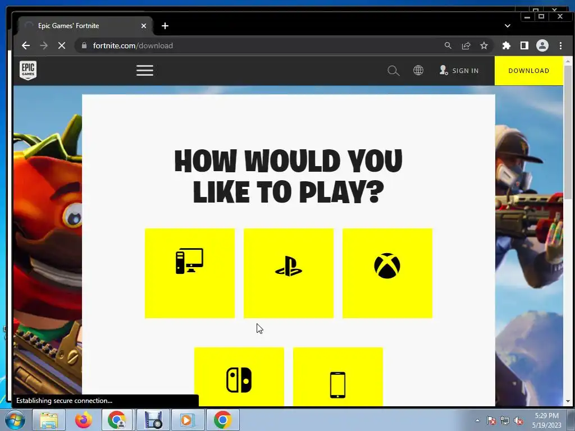Open the language globe selector

click(418, 70)
